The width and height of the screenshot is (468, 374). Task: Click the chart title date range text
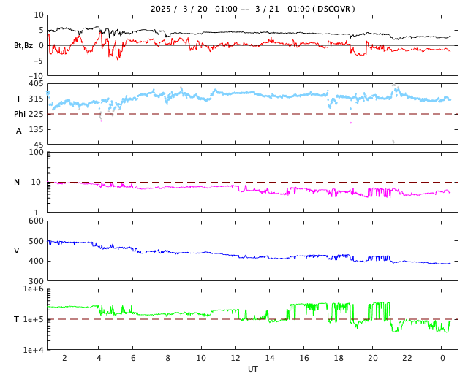point(230,9)
